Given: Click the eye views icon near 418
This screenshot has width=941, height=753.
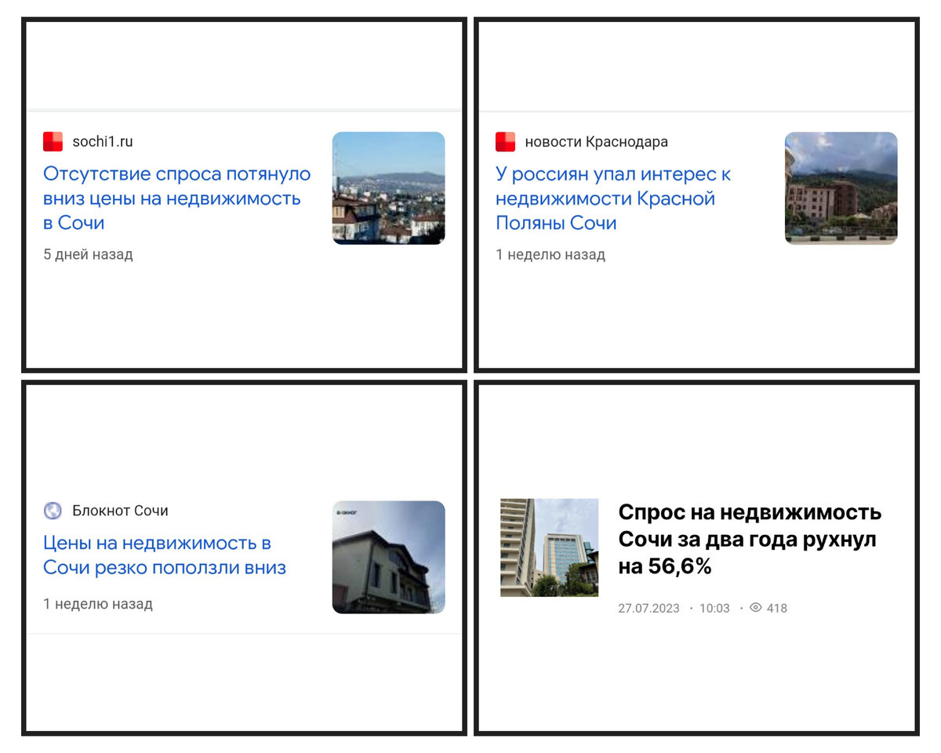Looking at the screenshot, I should [756, 608].
